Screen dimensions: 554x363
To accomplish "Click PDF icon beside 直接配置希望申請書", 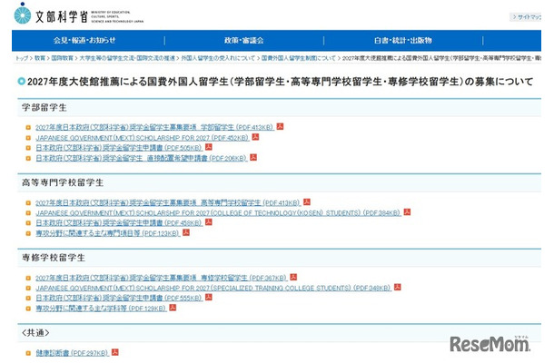I will [x=253, y=157].
